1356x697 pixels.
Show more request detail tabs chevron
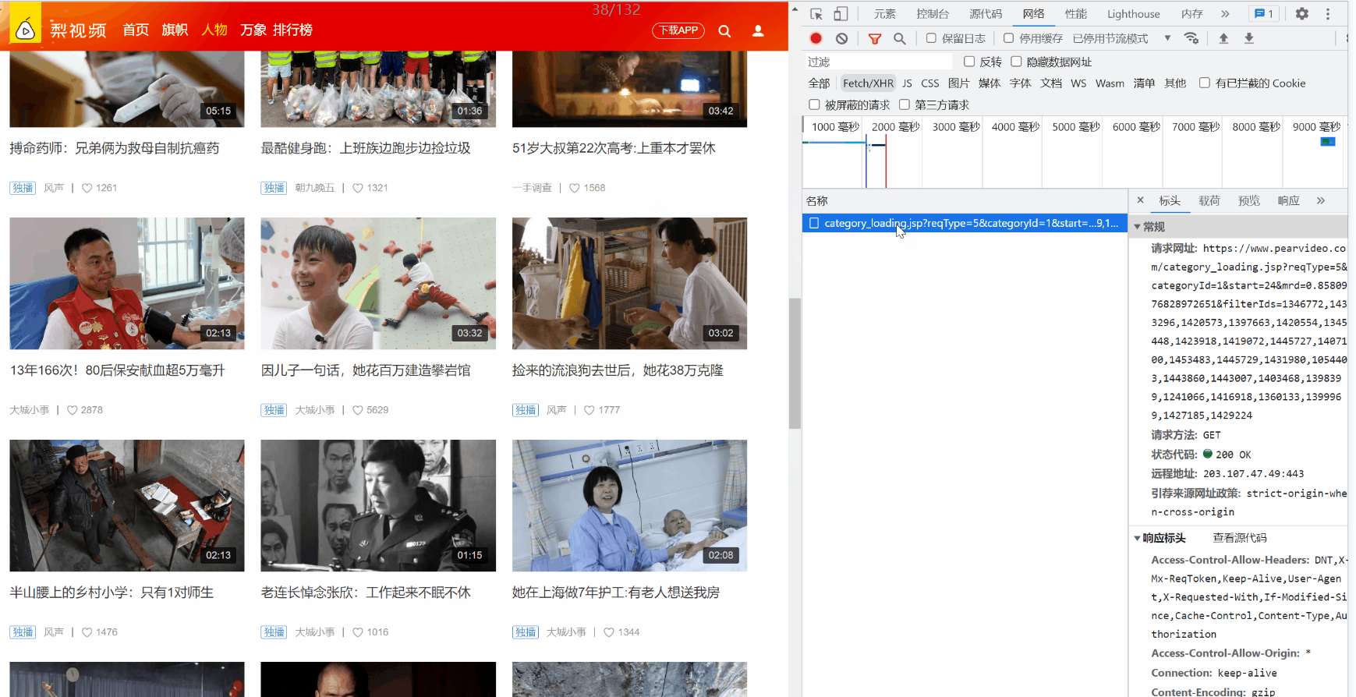[1321, 200]
